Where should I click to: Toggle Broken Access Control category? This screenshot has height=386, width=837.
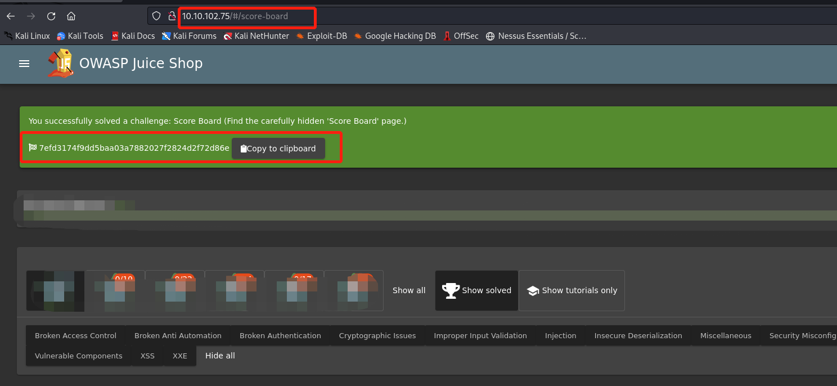point(75,336)
